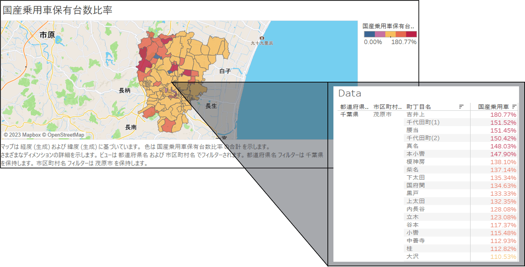
Task: Select the 千代田町(1) row name
Action: click(x=423, y=122)
